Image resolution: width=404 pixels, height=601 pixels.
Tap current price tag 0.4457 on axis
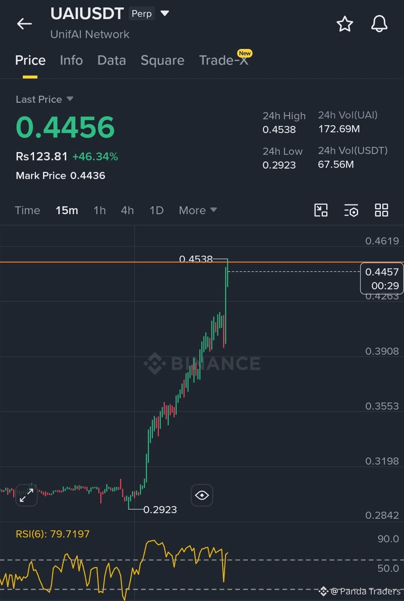point(382,279)
